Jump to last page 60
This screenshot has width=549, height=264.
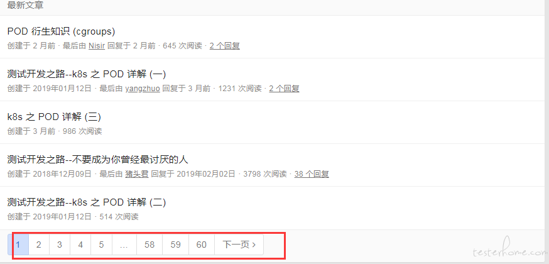tap(202, 245)
